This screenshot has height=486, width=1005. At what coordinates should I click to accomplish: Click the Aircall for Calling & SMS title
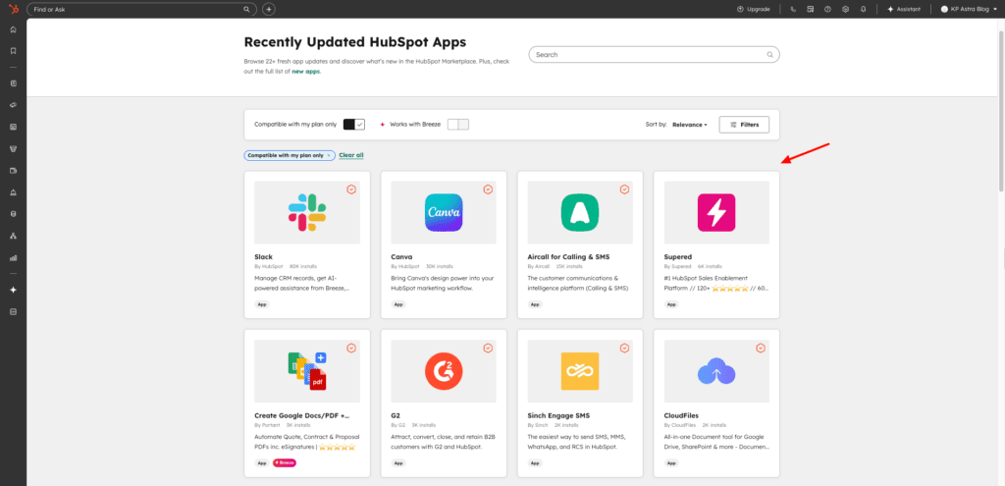[568, 256]
